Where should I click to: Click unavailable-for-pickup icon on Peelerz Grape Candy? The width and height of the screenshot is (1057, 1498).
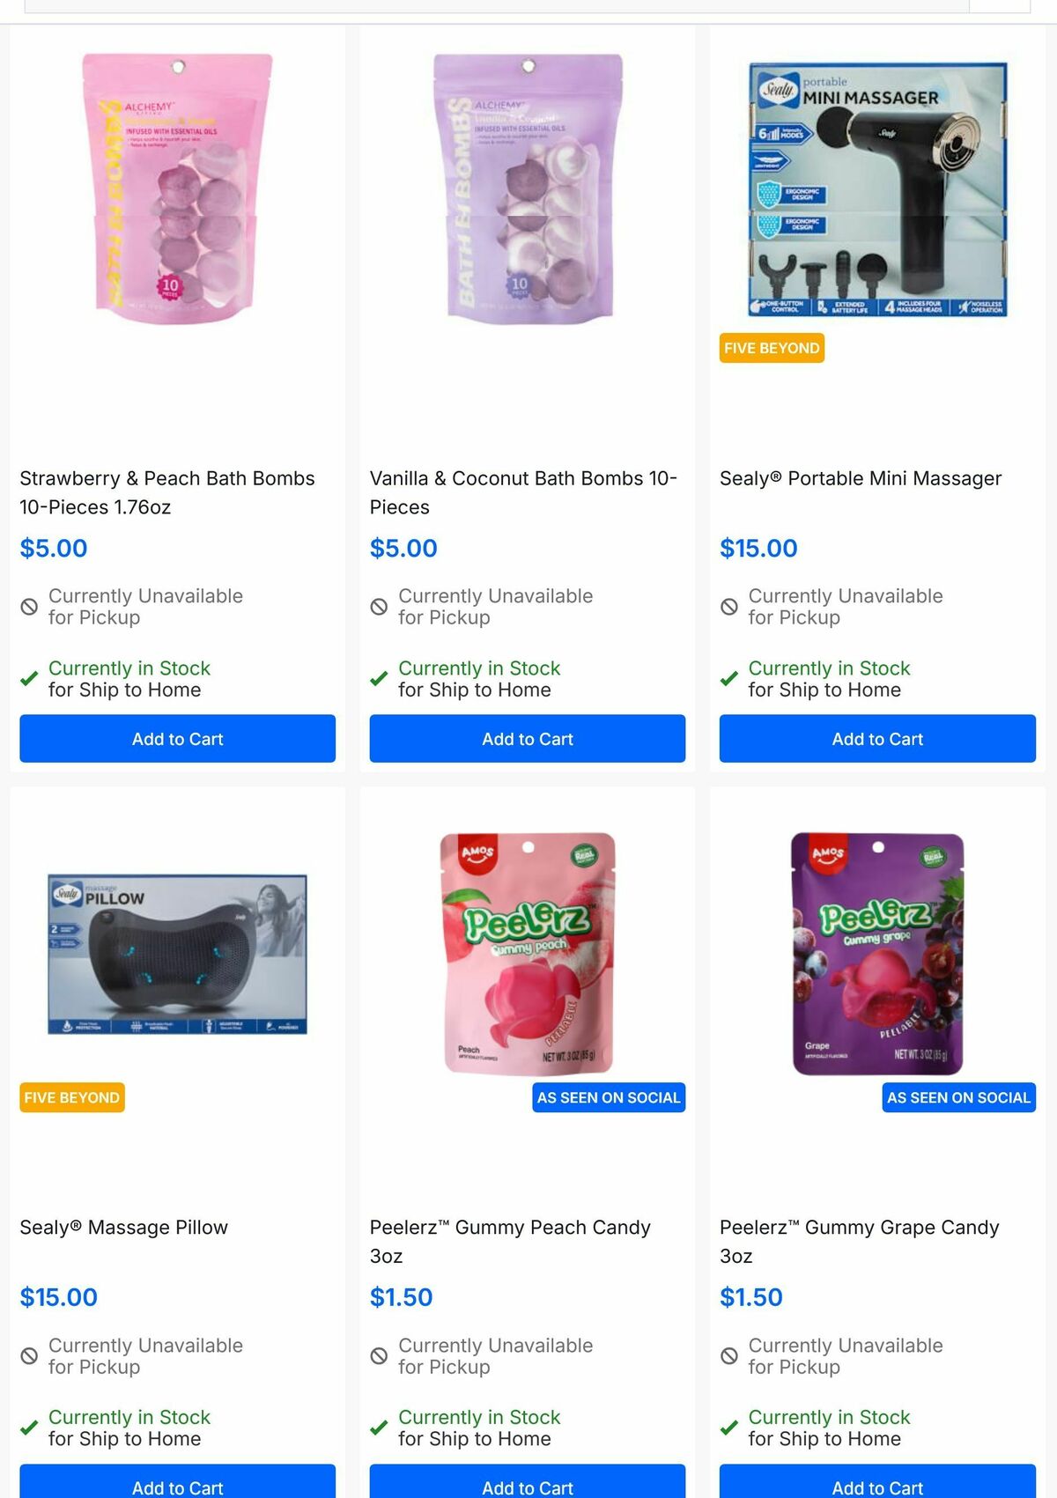(x=728, y=1355)
